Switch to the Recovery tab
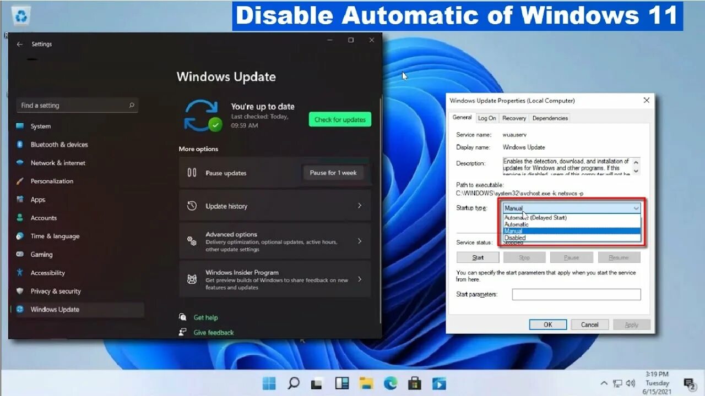 click(x=514, y=118)
